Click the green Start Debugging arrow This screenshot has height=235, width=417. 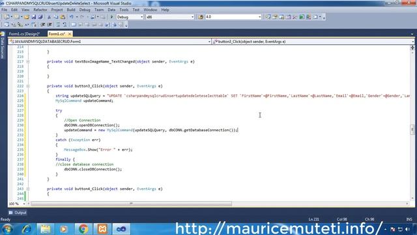pyautogui.click(x=111, y=17)
